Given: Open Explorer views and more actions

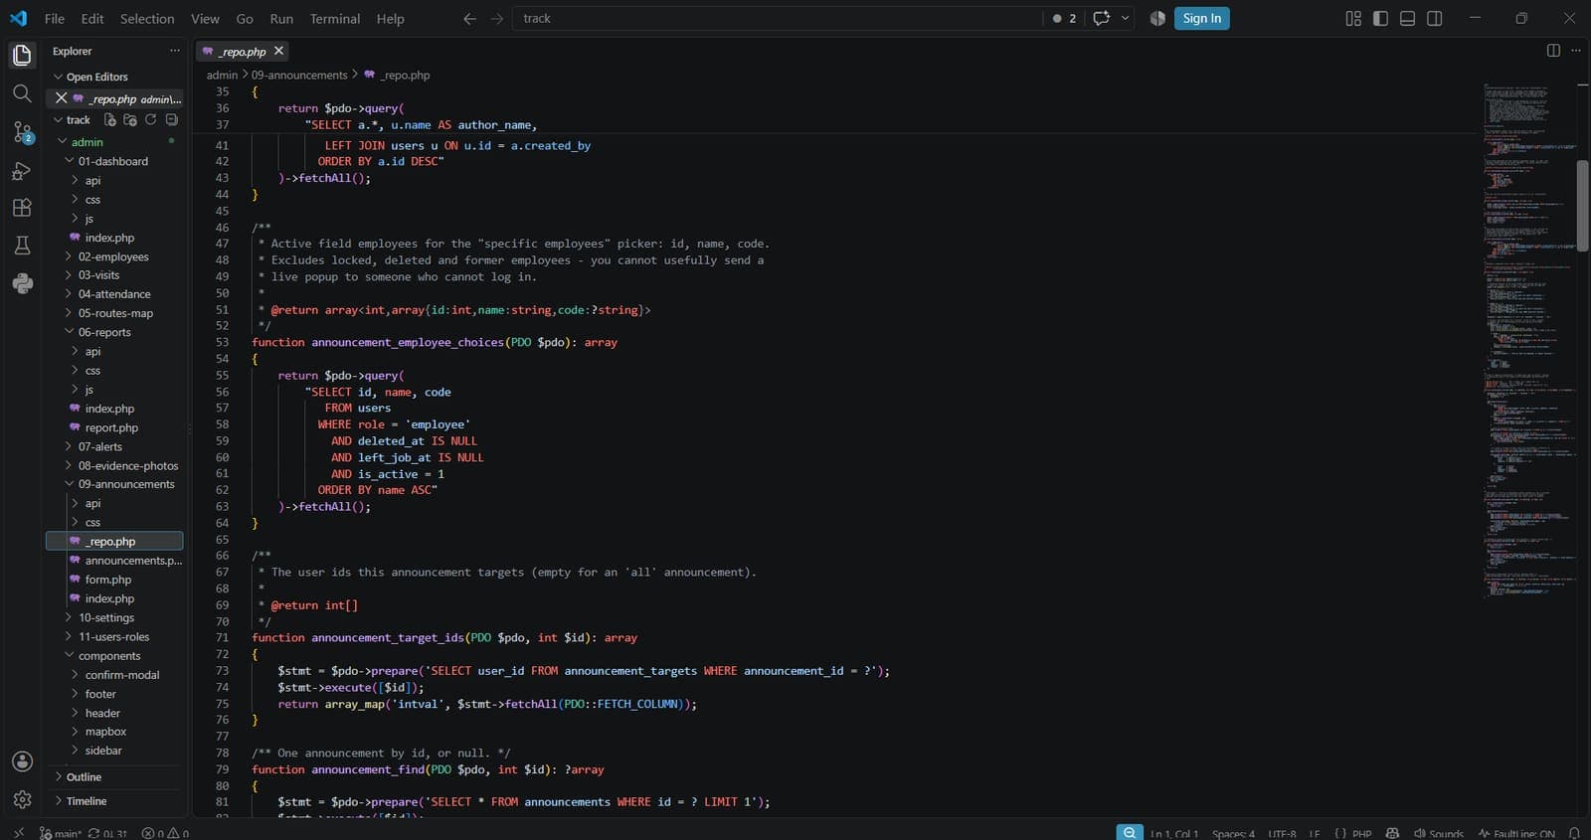Looking at the screenshot, I should click(x=175, y=51).
